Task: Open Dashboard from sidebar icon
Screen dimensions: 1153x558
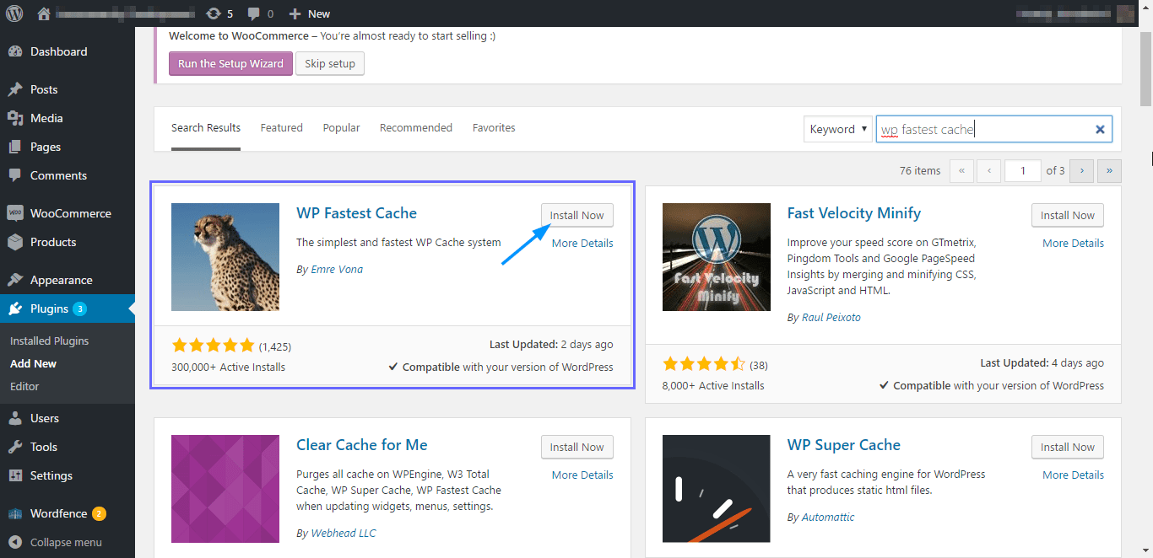Action: 15,51
